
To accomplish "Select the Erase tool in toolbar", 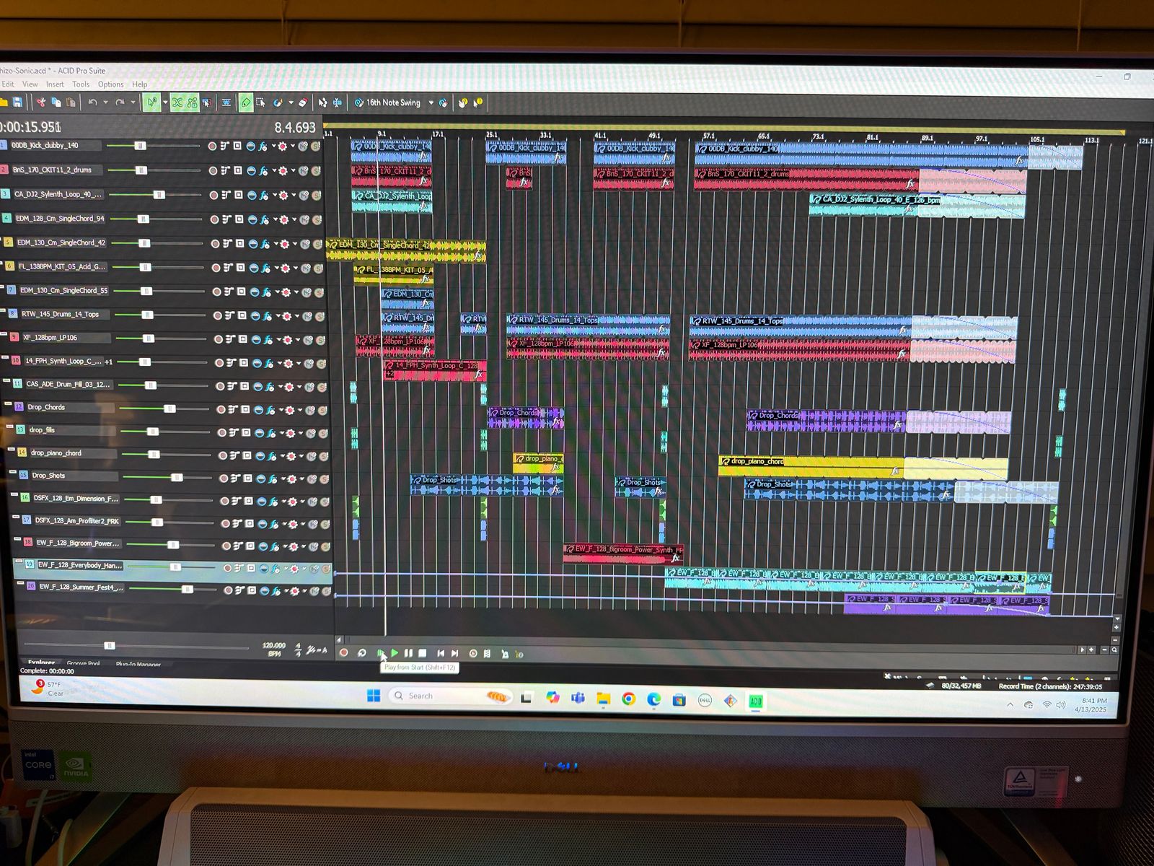I will pyautogui.click(x=303, y=102).
